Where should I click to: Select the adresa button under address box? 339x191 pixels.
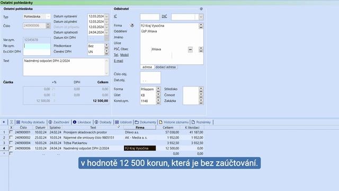[x=147, y=67]
